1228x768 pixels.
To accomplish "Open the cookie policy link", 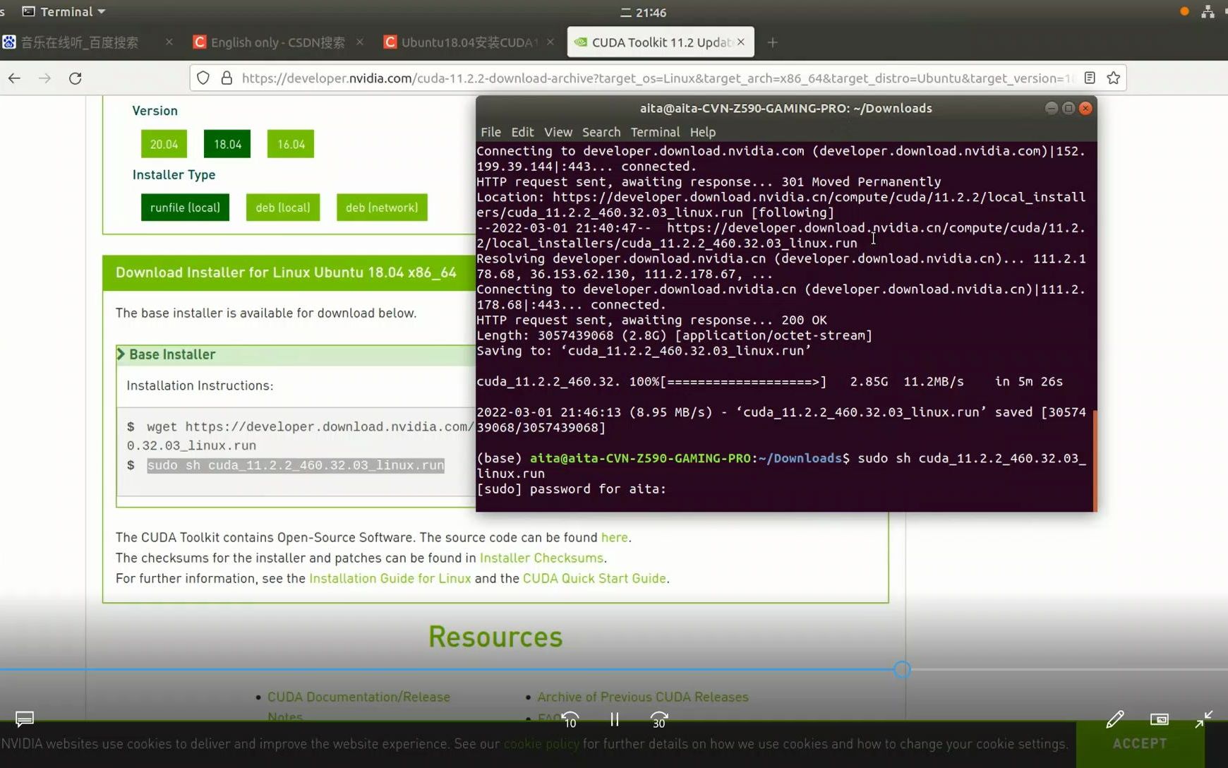I will coord(541,743).
